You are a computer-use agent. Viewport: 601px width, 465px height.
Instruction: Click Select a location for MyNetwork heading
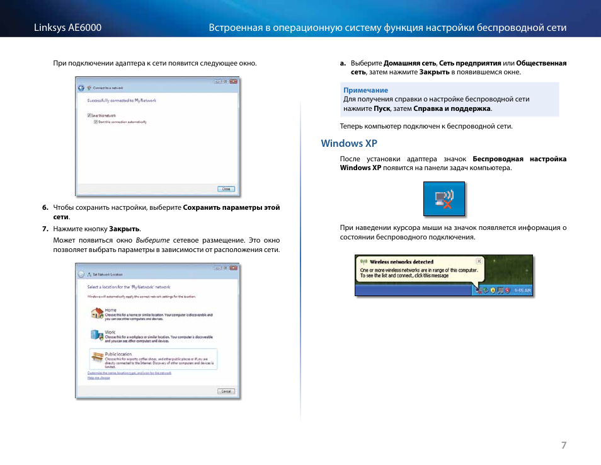[129, 287]
